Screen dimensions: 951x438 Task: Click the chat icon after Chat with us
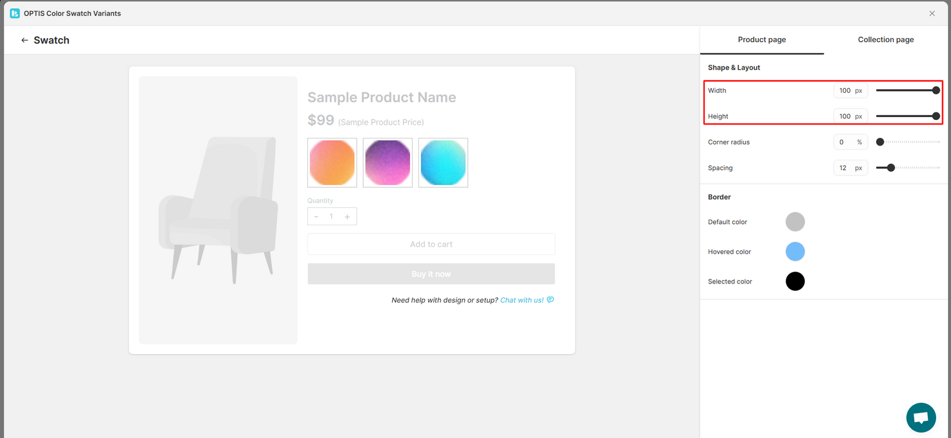(x=550, y=300)
